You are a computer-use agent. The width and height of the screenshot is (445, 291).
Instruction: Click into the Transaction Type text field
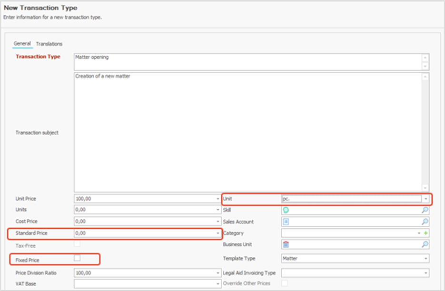[247, 61]
